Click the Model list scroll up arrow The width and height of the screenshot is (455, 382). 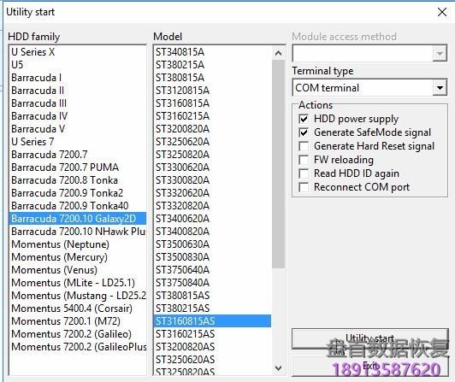(278, 53)
